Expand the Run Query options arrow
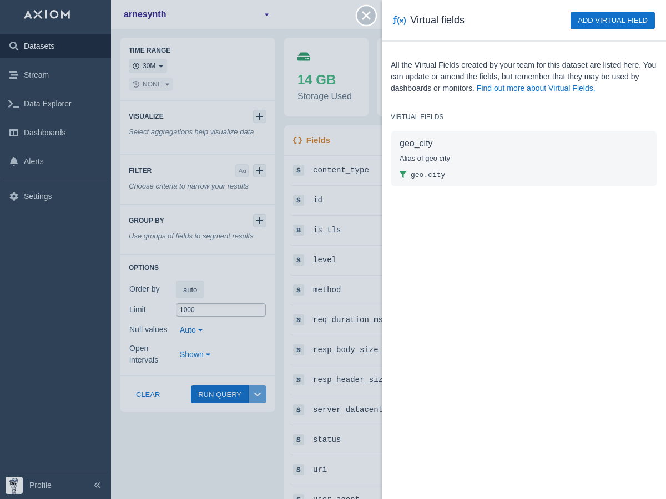The height and width of the screenshot is (499, 666). (x=258, y=394)
